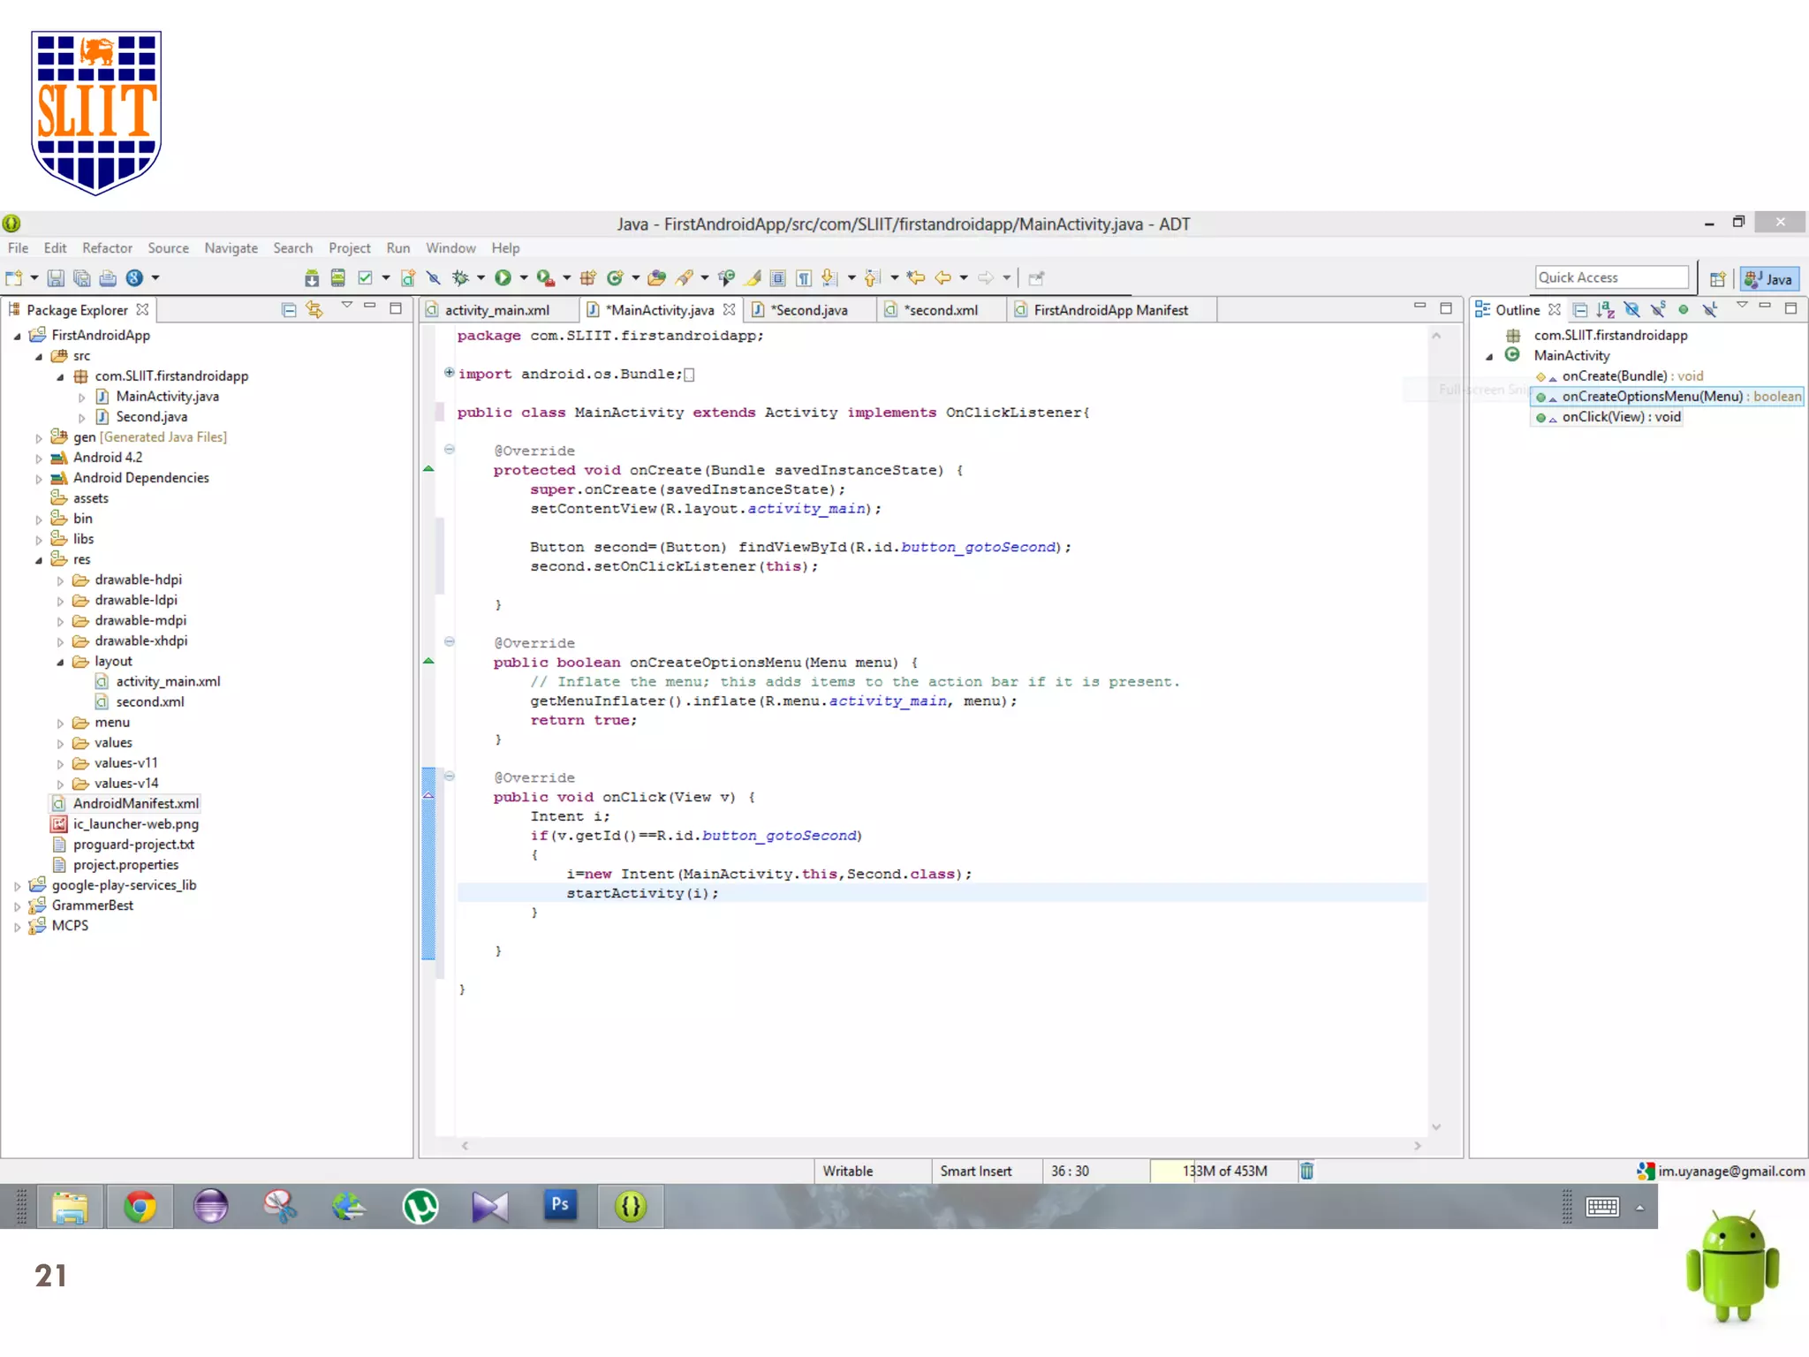Click Collapse All icon in Package Explorer

[289, 310]
